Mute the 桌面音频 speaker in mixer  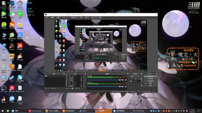pyautogui.click(x=122, y=80)
